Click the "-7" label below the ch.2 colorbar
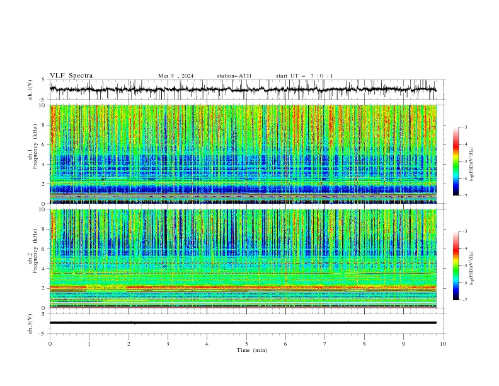 click(x=465, y=300)
